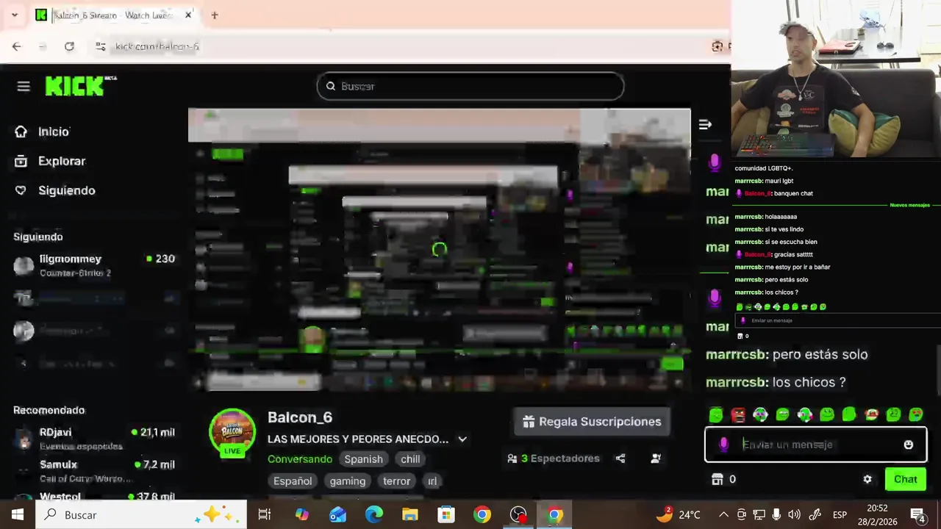Select the Spanish tag
This screenshot has height=529, width=941.
pyautogui.click(x=364, y=459)
